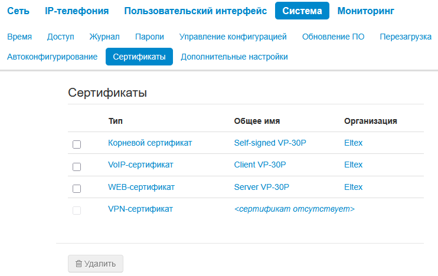Image resolution: width=438 pixels, height=276 pixels.
Task: Open the Перезагрузка page
Action: pos(406,37)
